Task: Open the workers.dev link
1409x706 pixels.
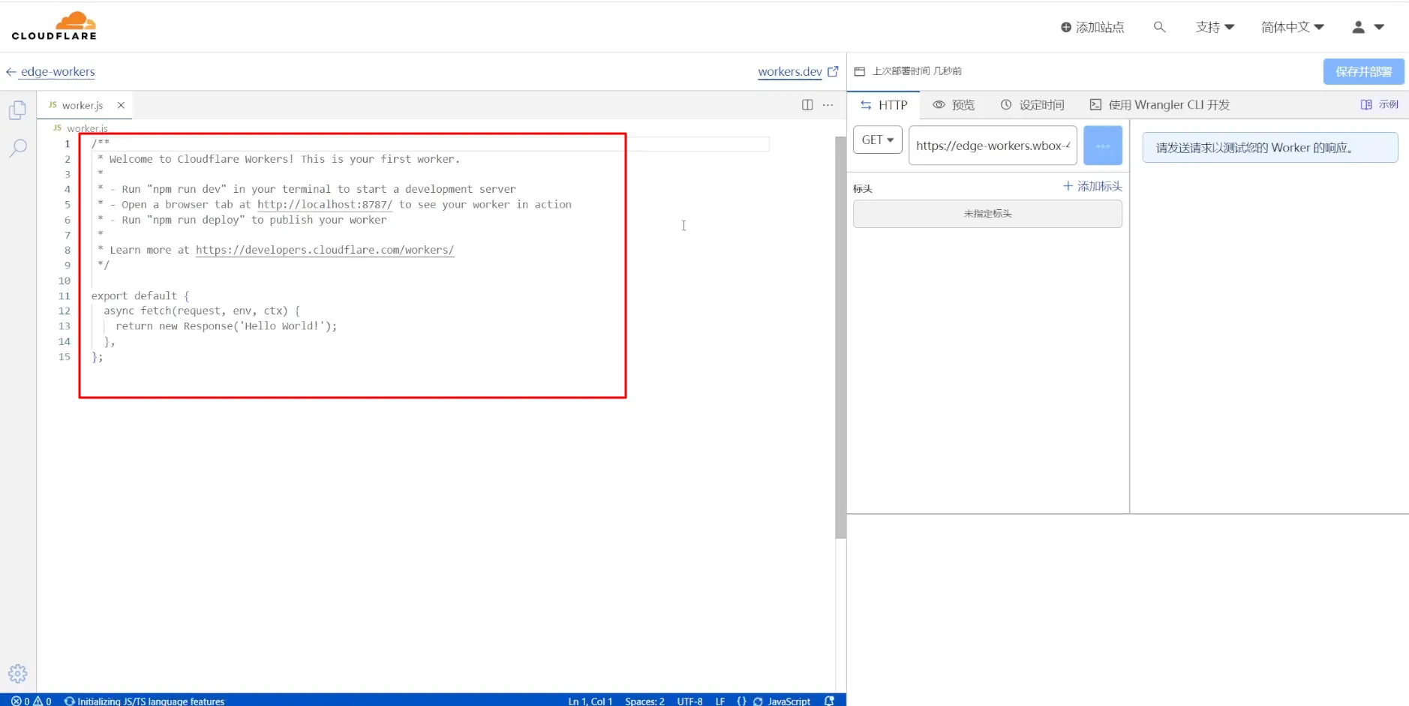Action: 798,72
